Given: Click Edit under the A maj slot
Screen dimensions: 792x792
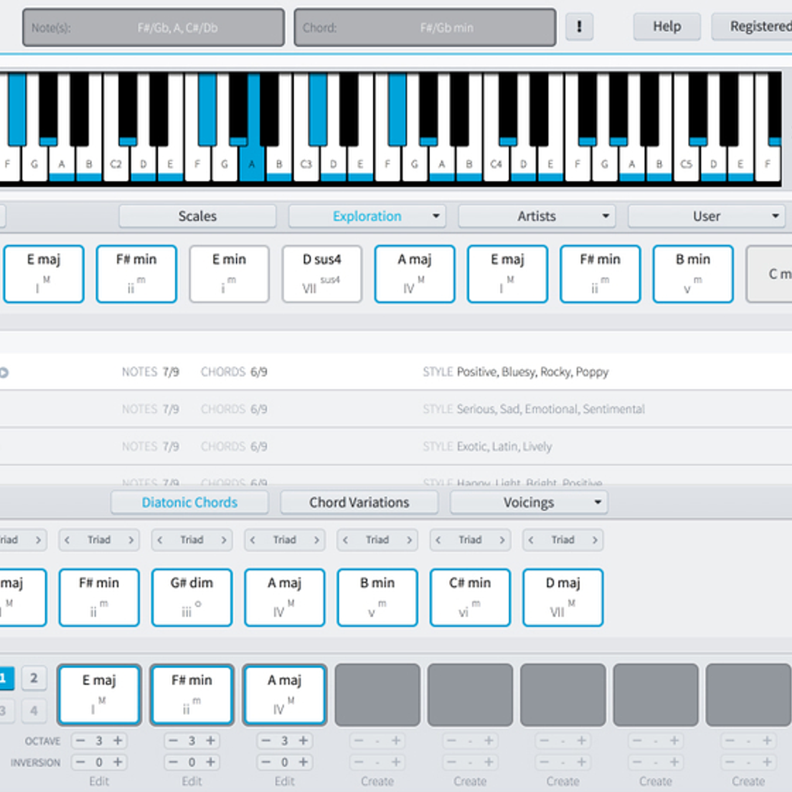Looking at the screenshot, I should tap(285, 782).
